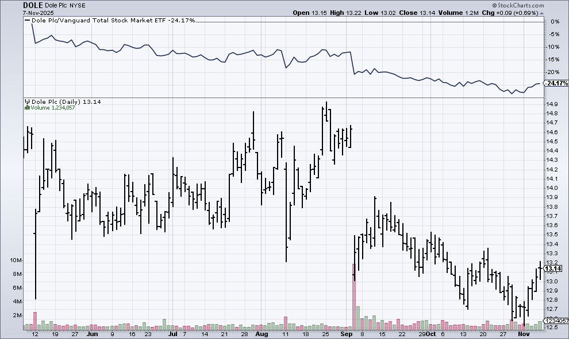569x339 pixels.
Task: Click the 13.14 last price flag
Action: (x=553, y=268)
